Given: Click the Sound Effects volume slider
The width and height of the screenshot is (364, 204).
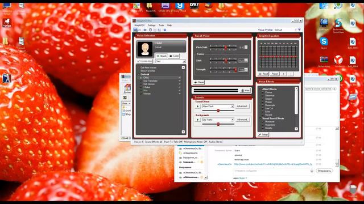Looking at the screenshot, I should [218, 111].
